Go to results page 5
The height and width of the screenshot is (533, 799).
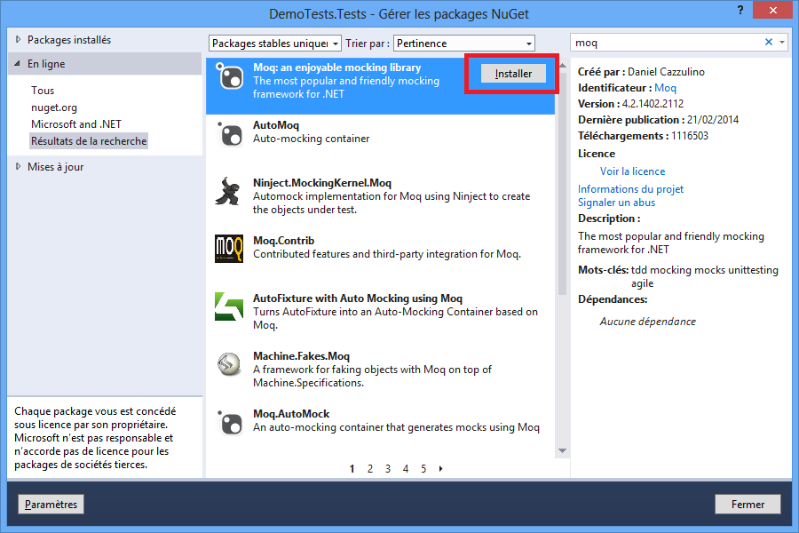[x=423, y=468]
